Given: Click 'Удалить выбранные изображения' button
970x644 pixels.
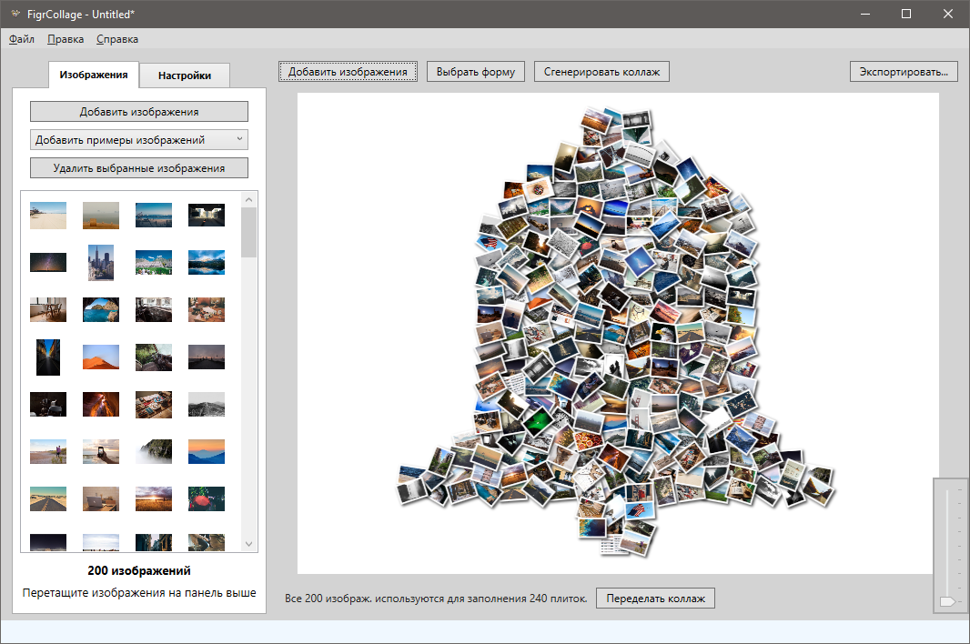Looking at the screenshot, I should [x=138, y=168].
